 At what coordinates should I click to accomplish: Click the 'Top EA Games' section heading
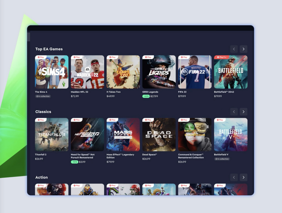[x=49, y=49]
